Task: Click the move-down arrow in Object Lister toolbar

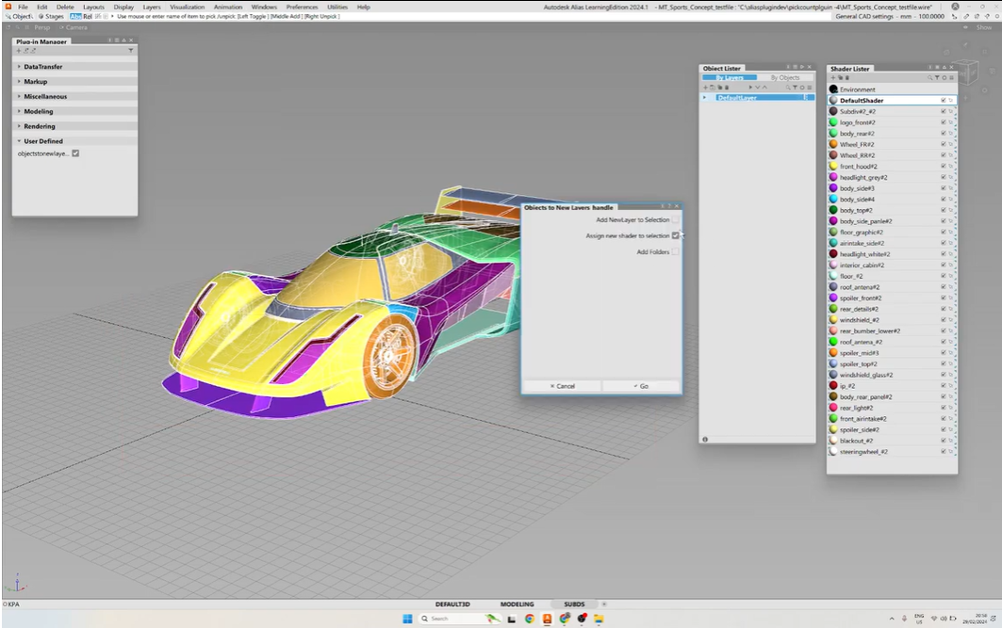Action: pos(757,88)
